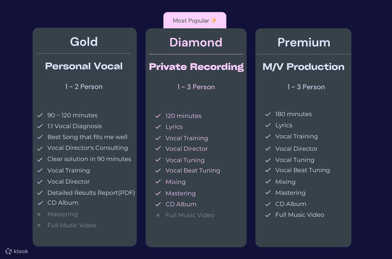Click the Personal Vocal subtitle
392x259 pixels.
pyautogui.click(x=84, y=66)
